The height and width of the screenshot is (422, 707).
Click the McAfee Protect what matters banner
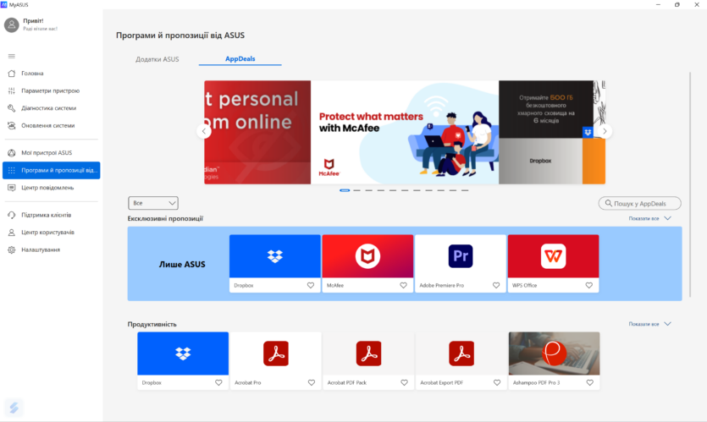coord(405,132)
